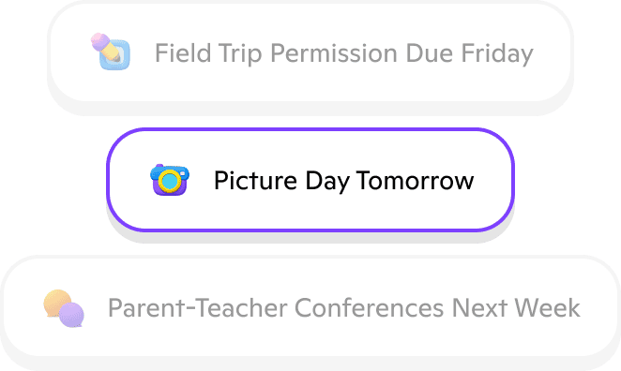Click the camera's blue lens
The width and height of the screenshot is (621, 371).
170,181
